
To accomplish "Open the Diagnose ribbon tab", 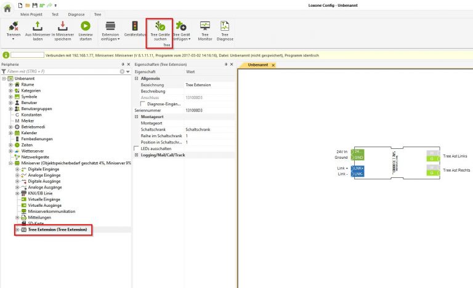I will pyautogui.click(x=76, y=14).
